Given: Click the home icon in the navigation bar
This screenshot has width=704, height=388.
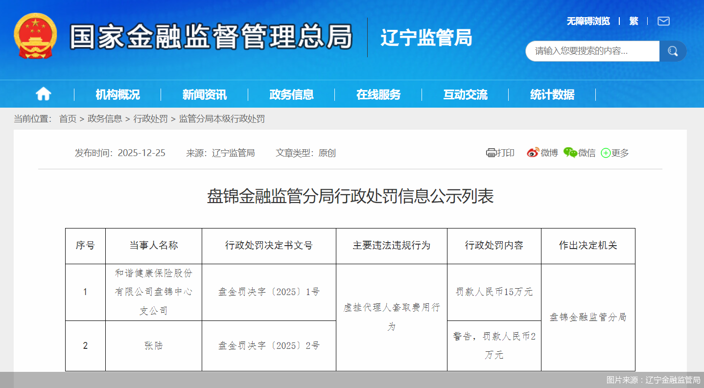Looking at the screenshot, I should (x=43, y=94).
